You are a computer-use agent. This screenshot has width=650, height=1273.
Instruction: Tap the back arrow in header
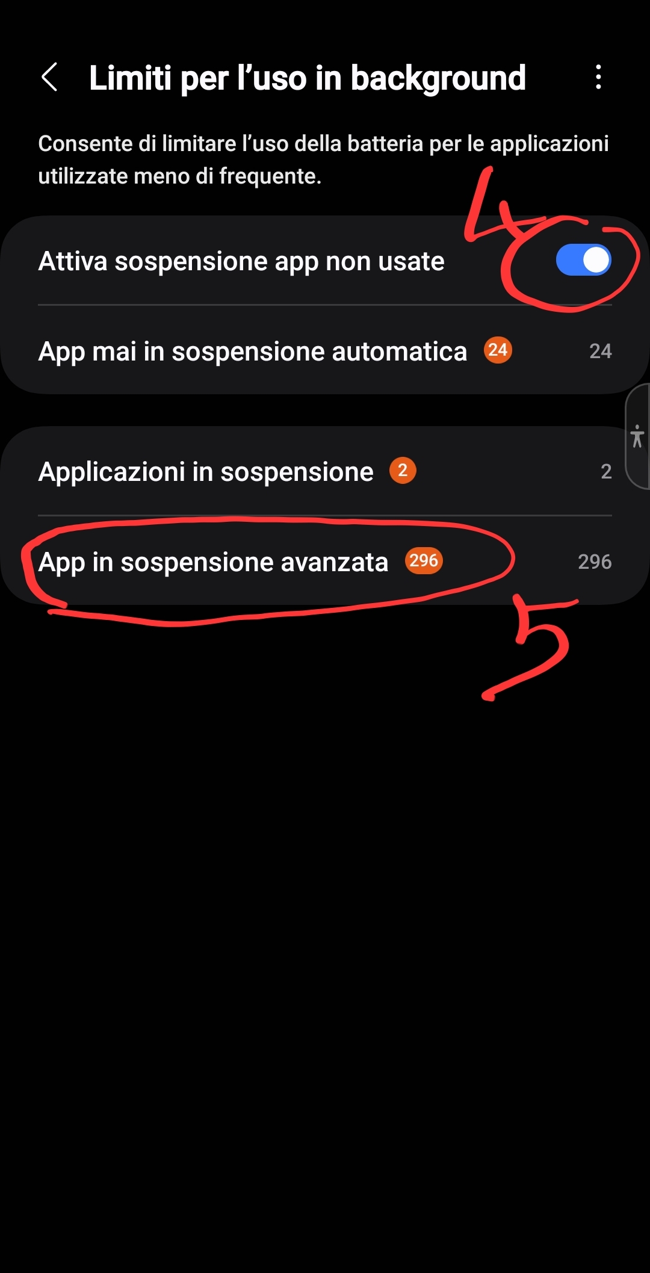point(49,78)
